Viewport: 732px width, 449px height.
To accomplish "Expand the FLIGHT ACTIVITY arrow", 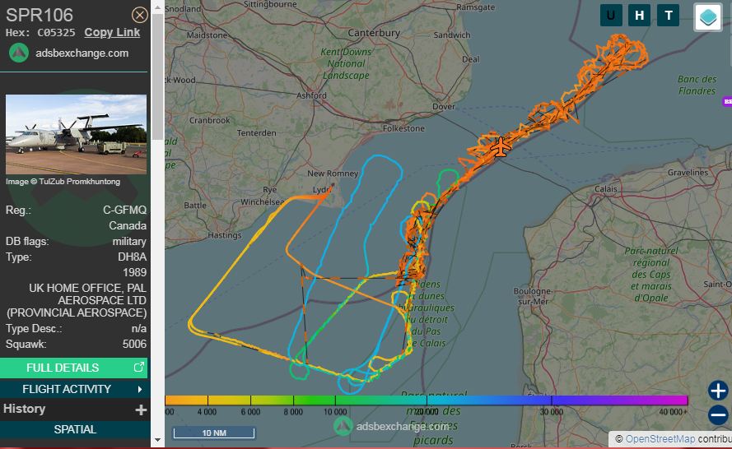I will 140,389.
